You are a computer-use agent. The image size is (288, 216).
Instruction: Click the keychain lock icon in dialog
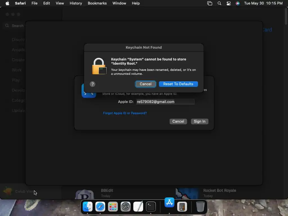(99, 66)
